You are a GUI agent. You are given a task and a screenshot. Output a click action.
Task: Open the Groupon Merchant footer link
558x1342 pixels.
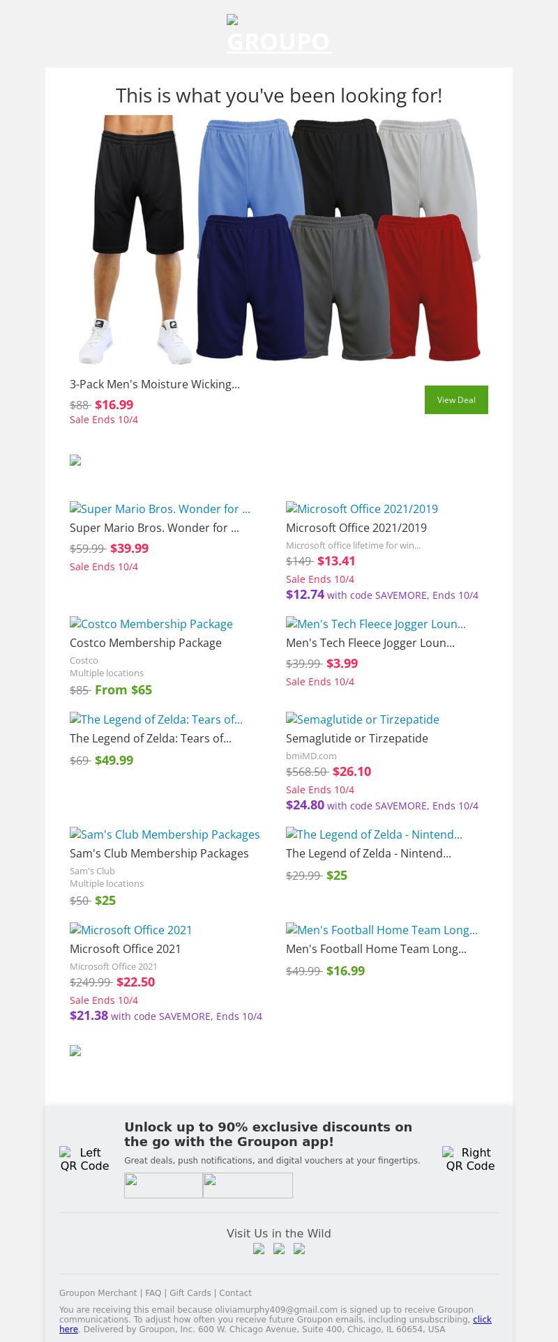pos(98,1293)
